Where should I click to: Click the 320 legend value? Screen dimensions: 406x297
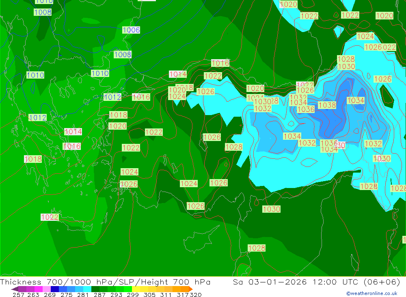click(x=196, y=295)
